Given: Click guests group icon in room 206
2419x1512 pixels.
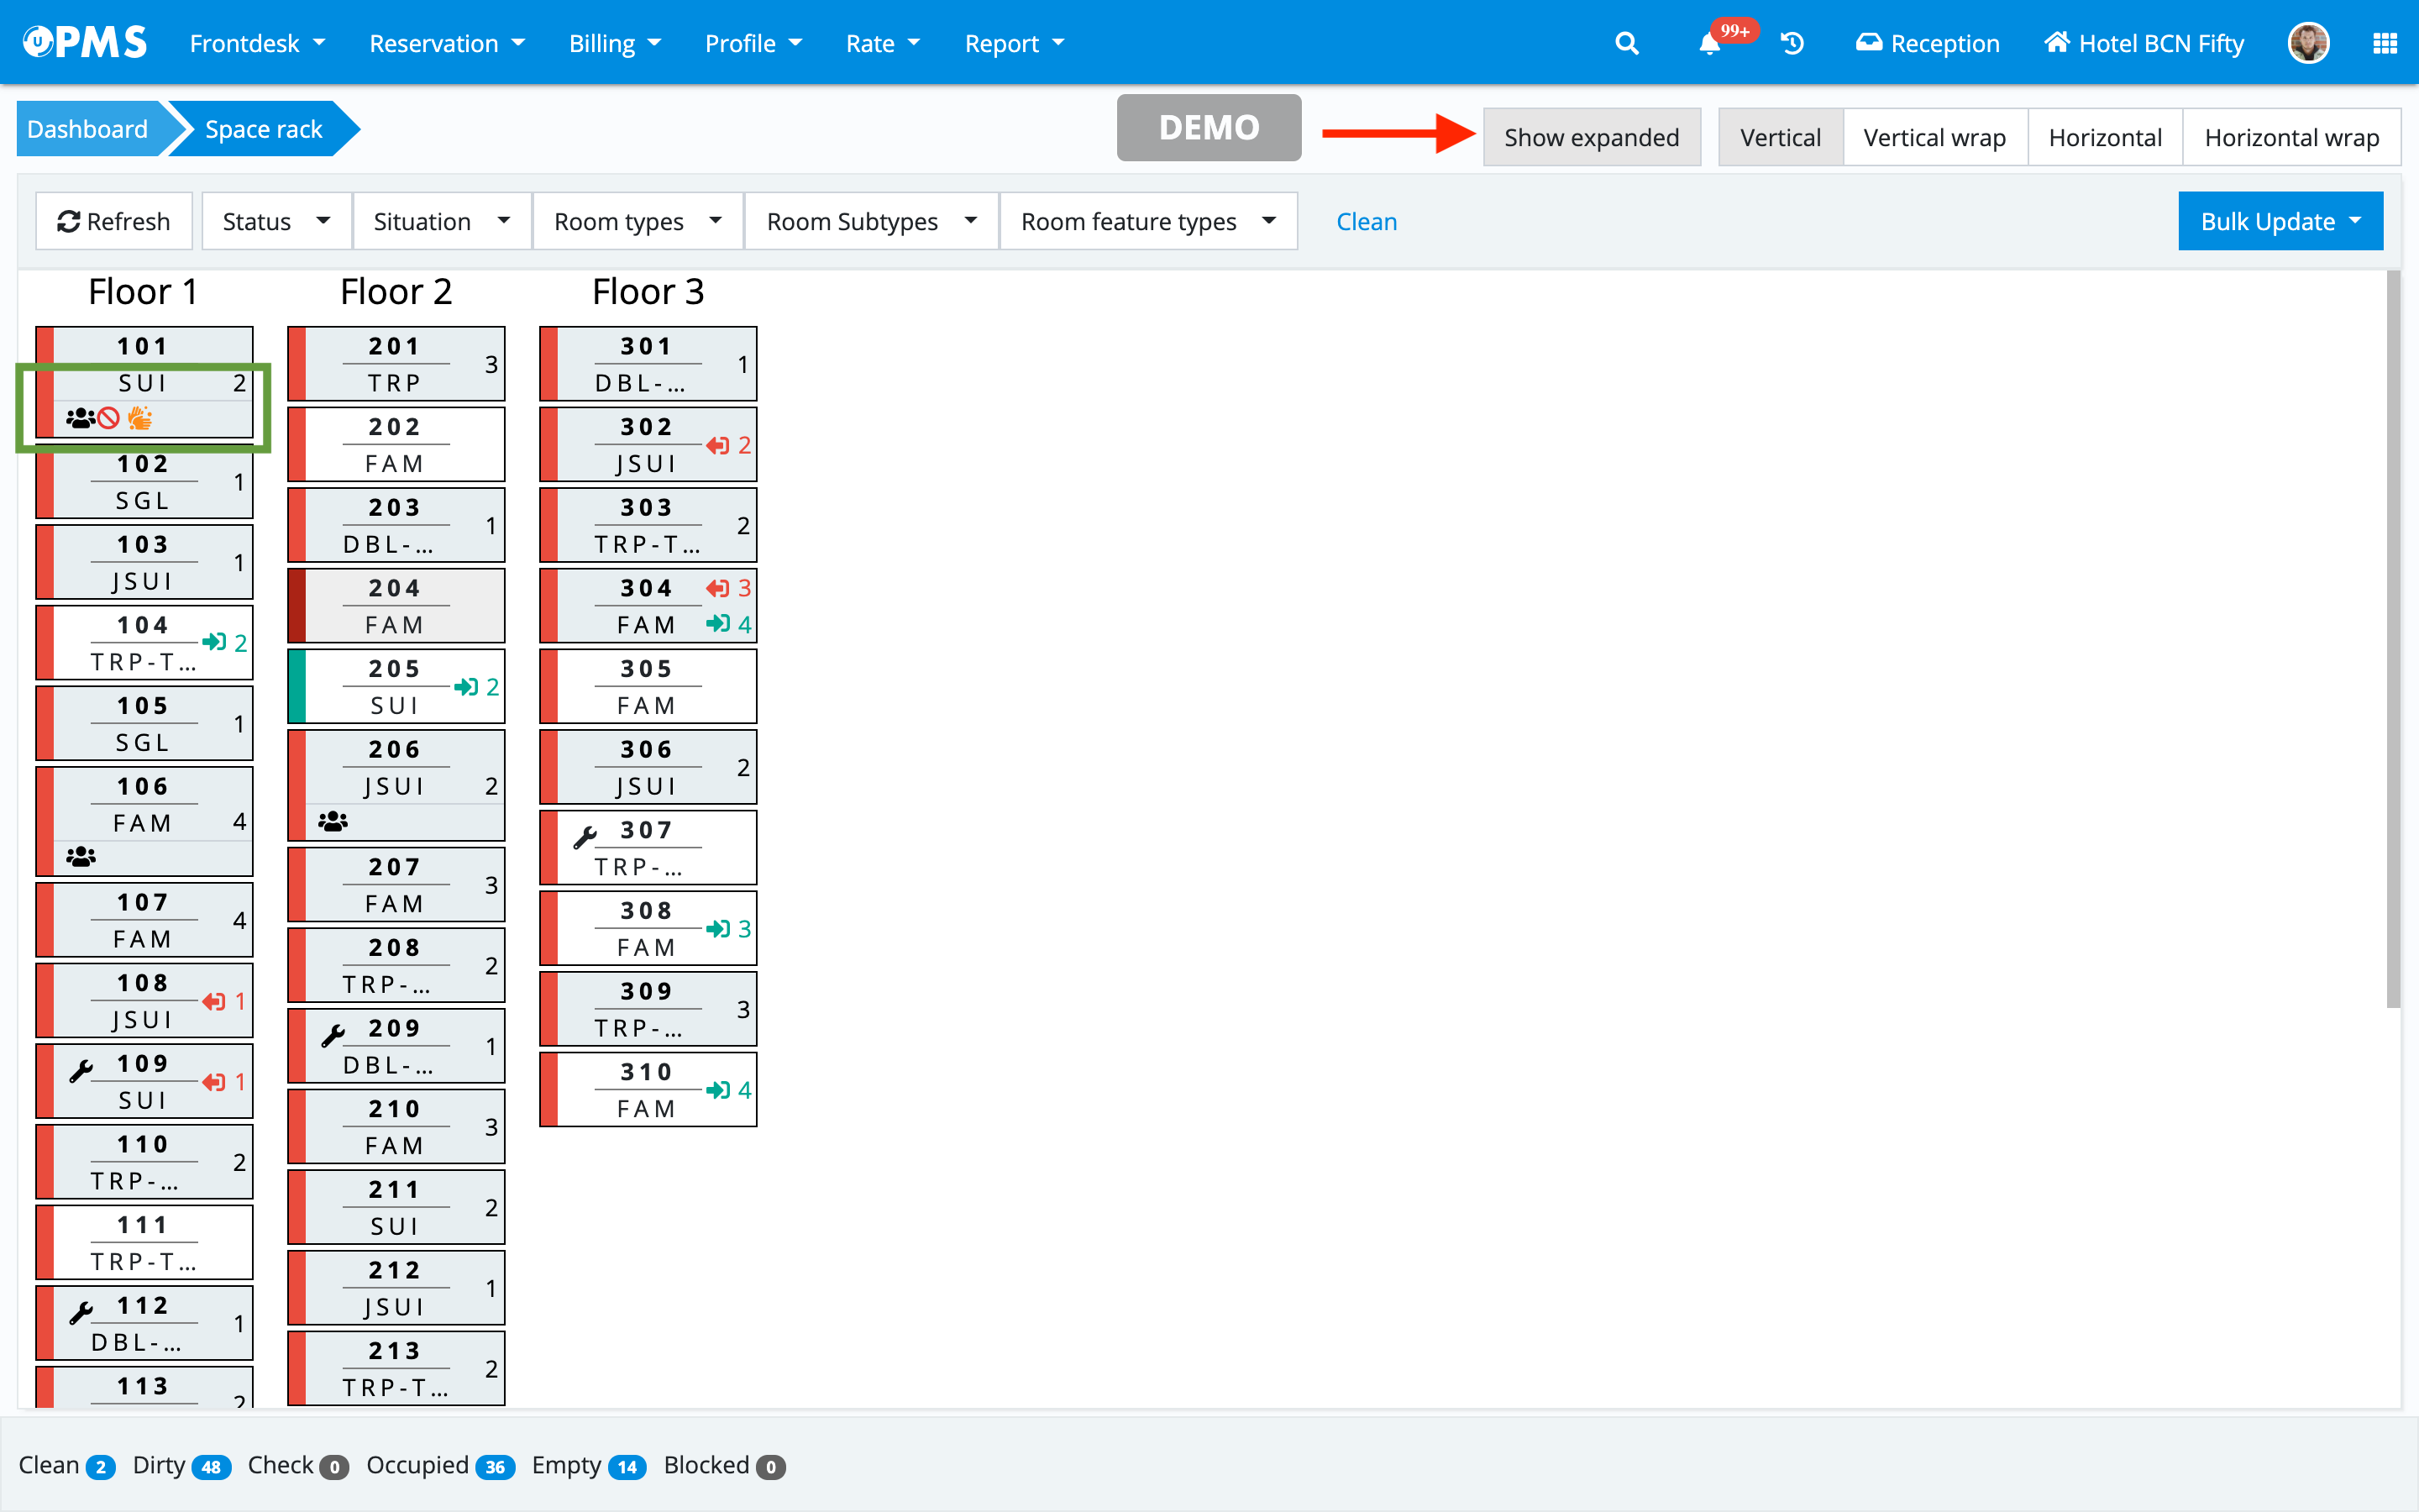Looking at the screenshot, I should (x=333, y=821).
